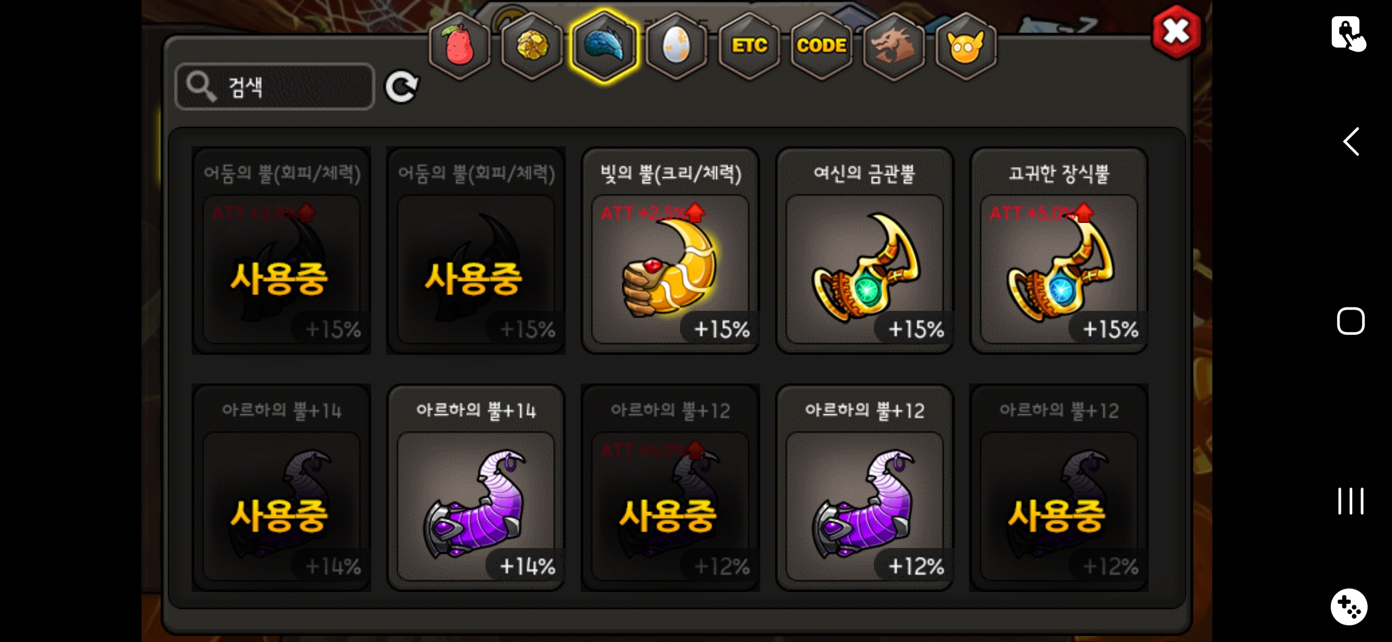Screen dimensions: 1392x642
Task: Tap the Android back arrow
Action: pyautogui.click(x=1351, y=141)
